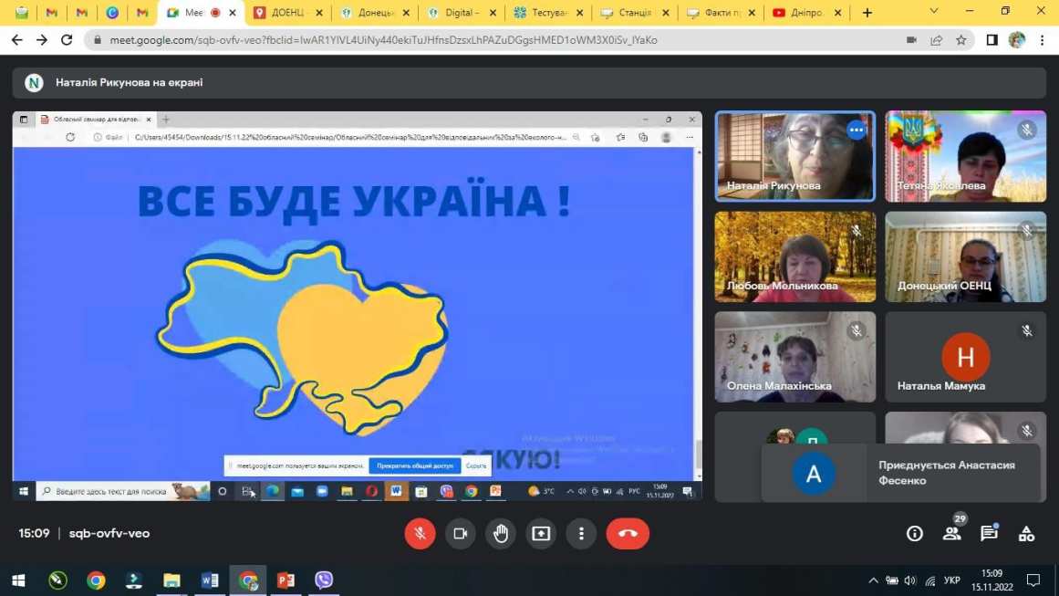Select Донецький ОЕНЦ video tile
The image size is (1059, 596).
pos(965,256)
